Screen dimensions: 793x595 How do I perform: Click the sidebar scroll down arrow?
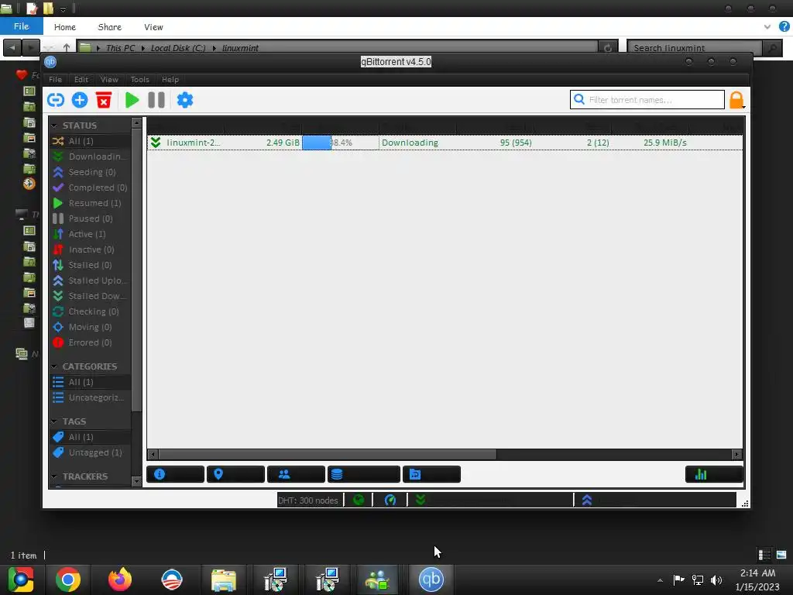coord(136,481)
